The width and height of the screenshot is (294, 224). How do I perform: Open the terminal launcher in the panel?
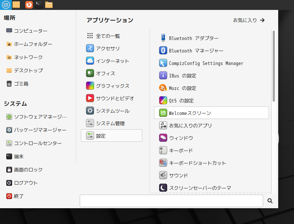tap(39, 5)
